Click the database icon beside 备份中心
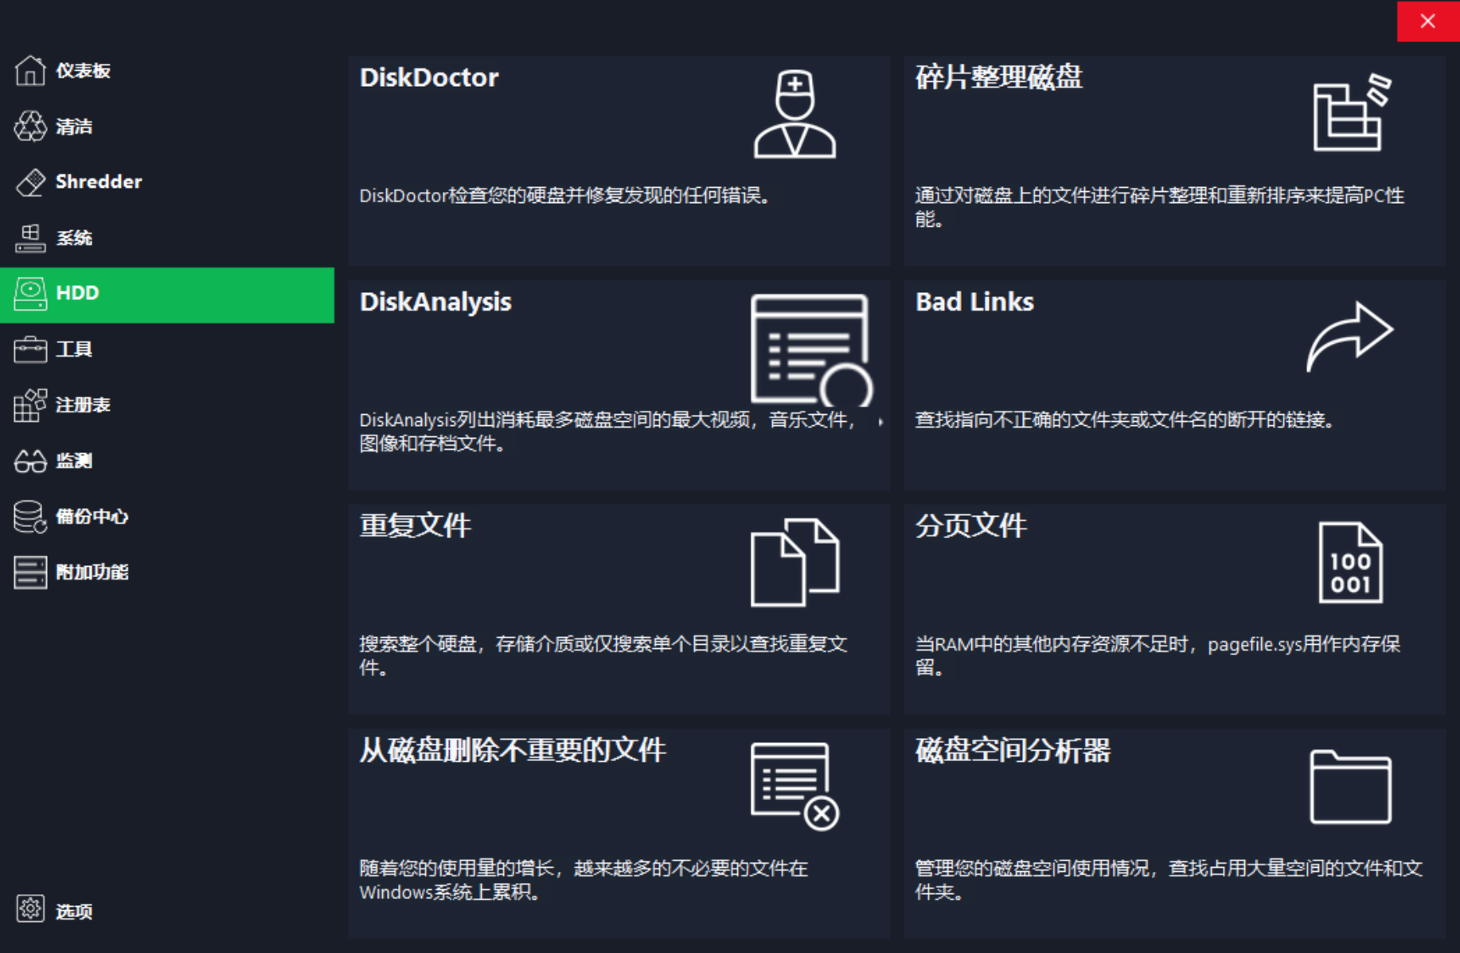 [x=30, y=516]
